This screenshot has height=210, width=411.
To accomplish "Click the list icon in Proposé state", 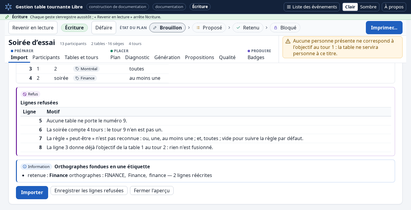I will point(198,28).
